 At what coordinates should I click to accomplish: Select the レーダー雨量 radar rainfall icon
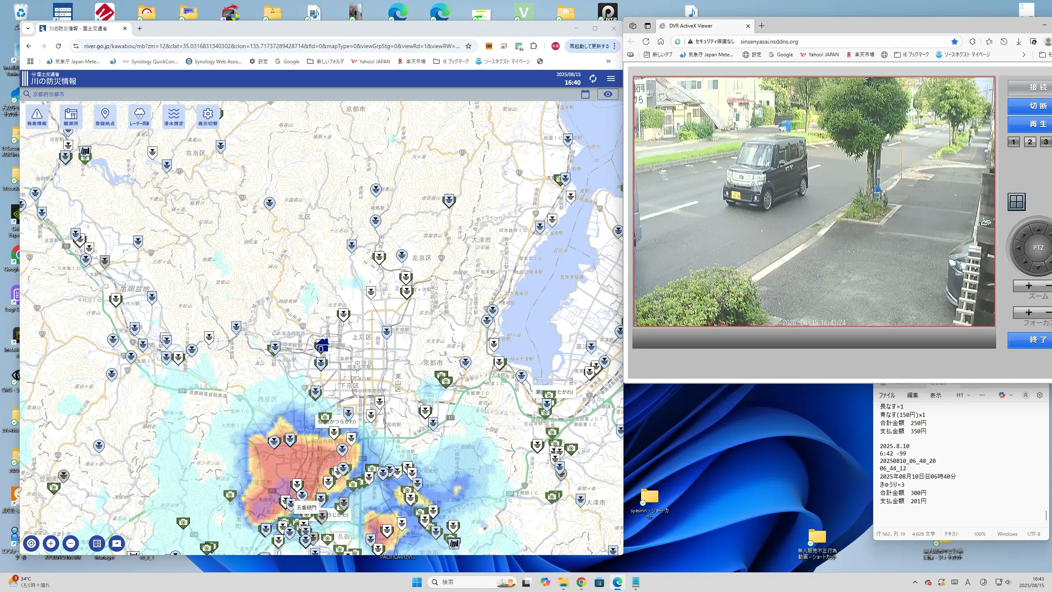click(139, 116)
